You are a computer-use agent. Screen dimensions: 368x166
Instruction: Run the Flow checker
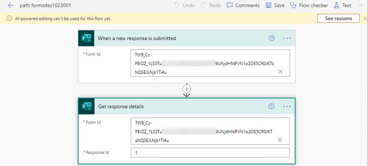tap(309, 5)
